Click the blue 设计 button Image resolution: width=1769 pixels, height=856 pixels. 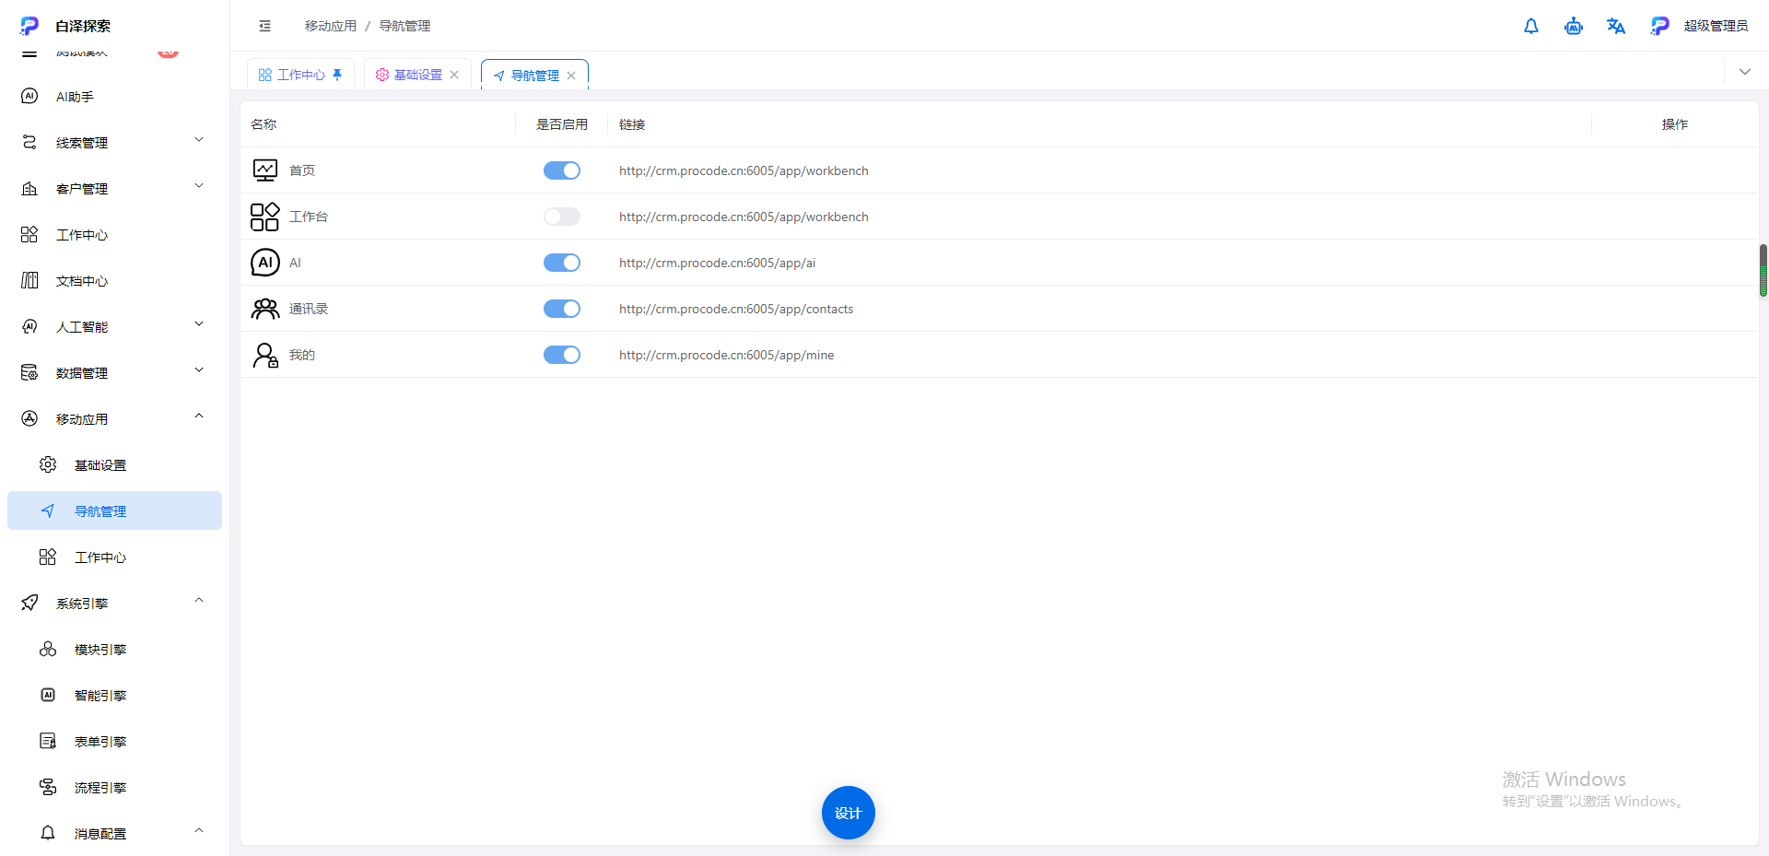[848, 813]
